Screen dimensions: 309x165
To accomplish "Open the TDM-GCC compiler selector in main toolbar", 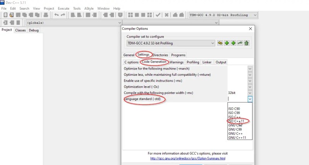I will click(x=223, y=15).
